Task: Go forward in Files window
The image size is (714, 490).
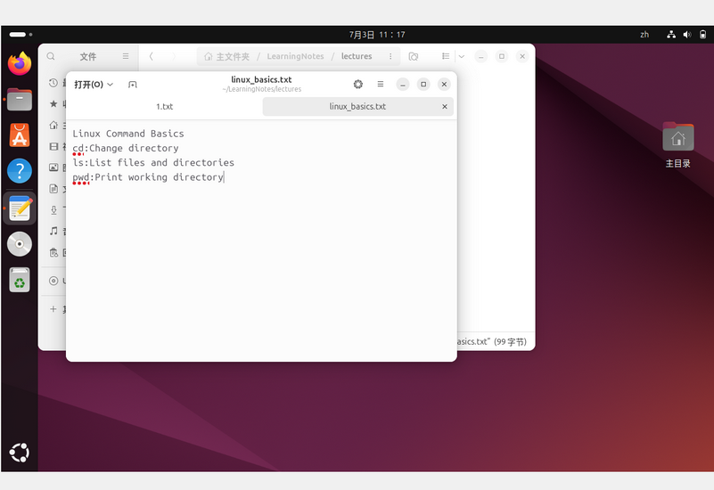Action: 174,56
